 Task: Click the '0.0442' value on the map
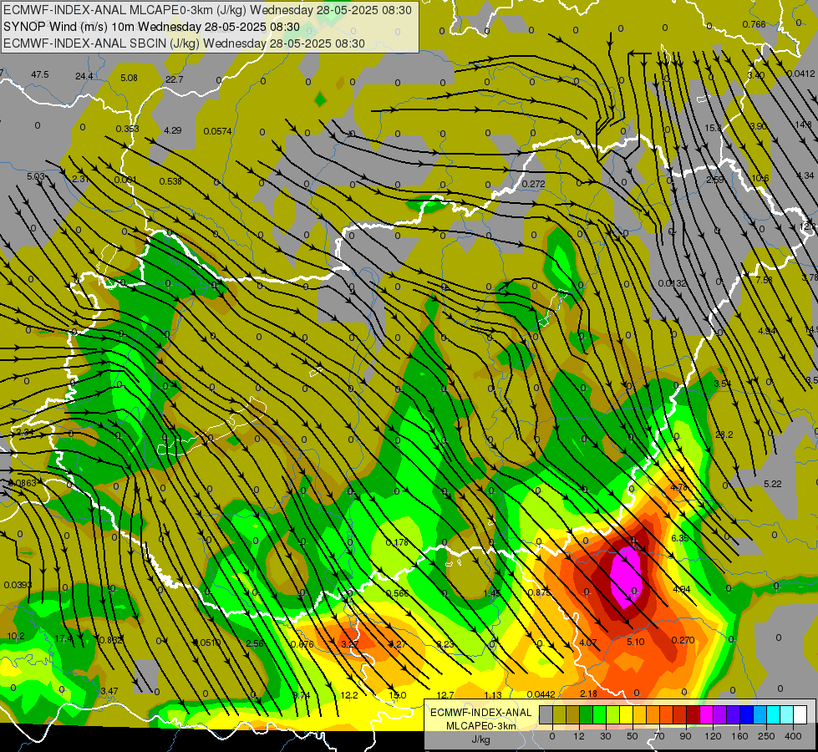541,694
